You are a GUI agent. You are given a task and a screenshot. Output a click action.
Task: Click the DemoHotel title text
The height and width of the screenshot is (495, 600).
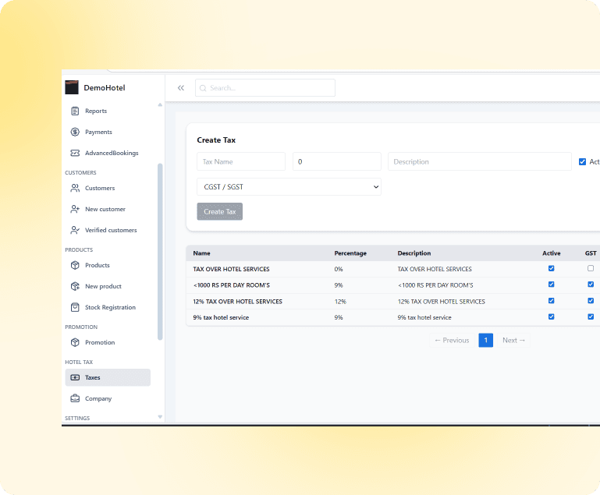[x=105, y=88]
